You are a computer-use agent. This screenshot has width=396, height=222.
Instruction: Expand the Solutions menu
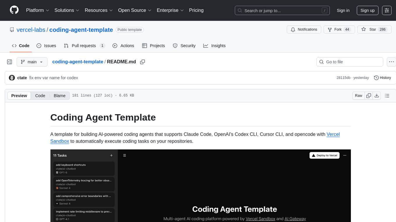[x=67, y=10]
